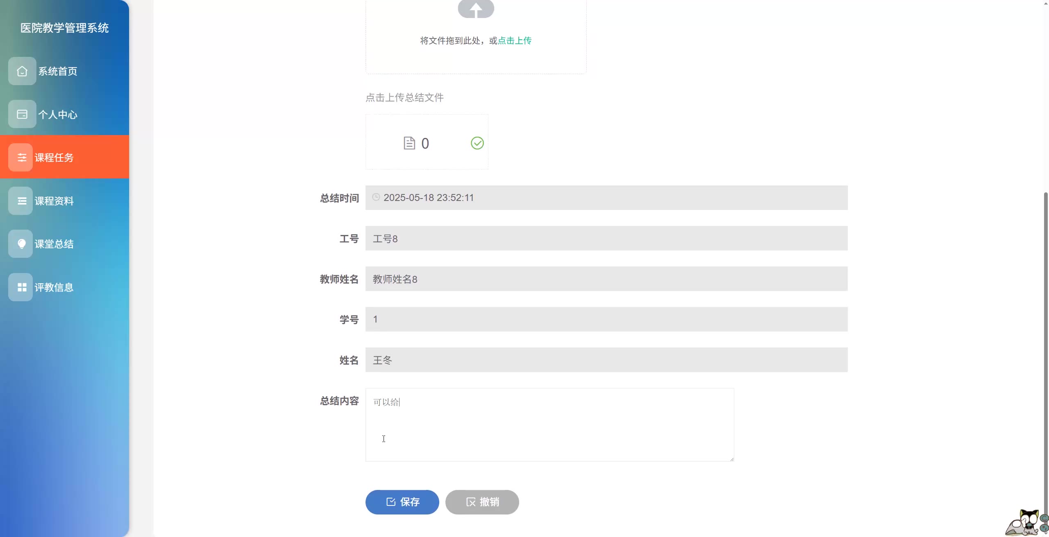
Task: Open the 系统首页 menu item
Action: pos(58,71)
